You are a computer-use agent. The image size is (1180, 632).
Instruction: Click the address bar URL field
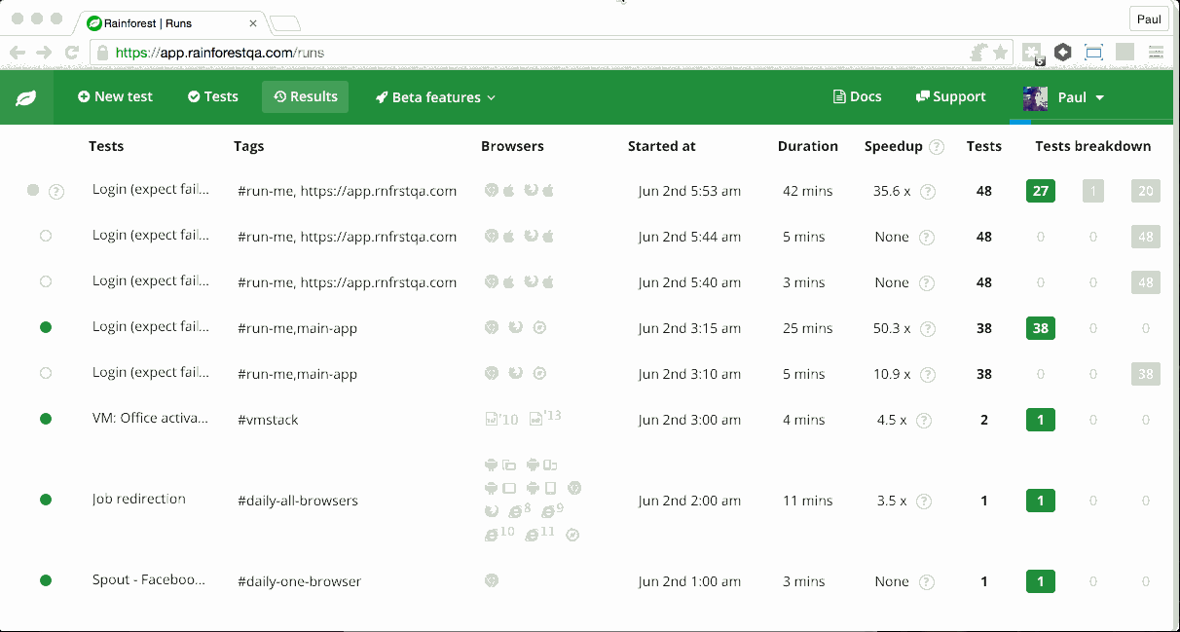(x=551, y=53)
